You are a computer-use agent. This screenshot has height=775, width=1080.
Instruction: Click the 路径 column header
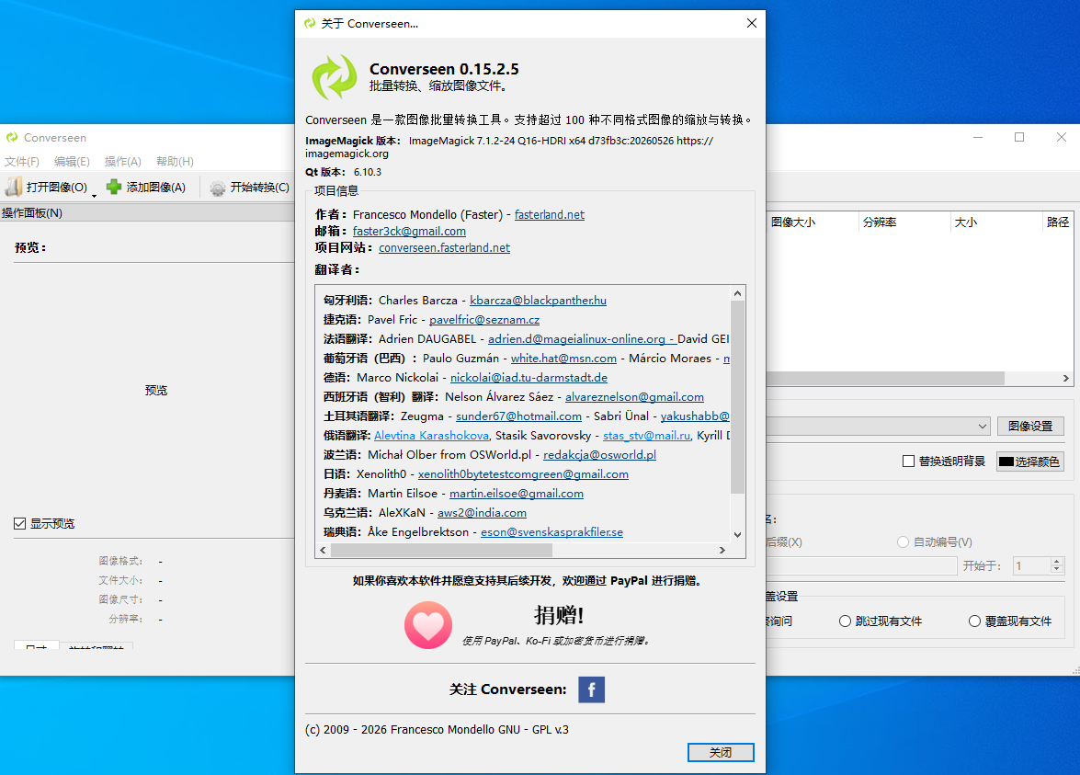click(x=1057, y=222)
